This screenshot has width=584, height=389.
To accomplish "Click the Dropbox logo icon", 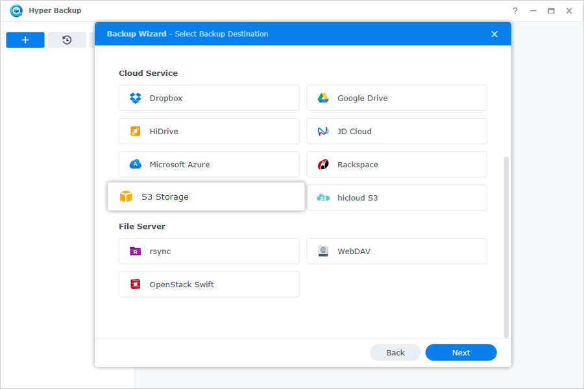I will [x=135, y=98].
